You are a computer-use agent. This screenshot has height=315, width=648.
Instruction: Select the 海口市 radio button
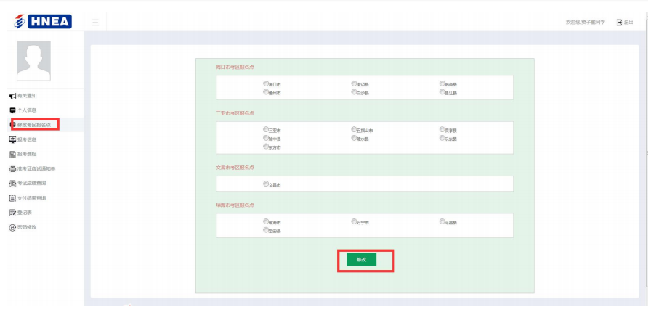point(266,83)
